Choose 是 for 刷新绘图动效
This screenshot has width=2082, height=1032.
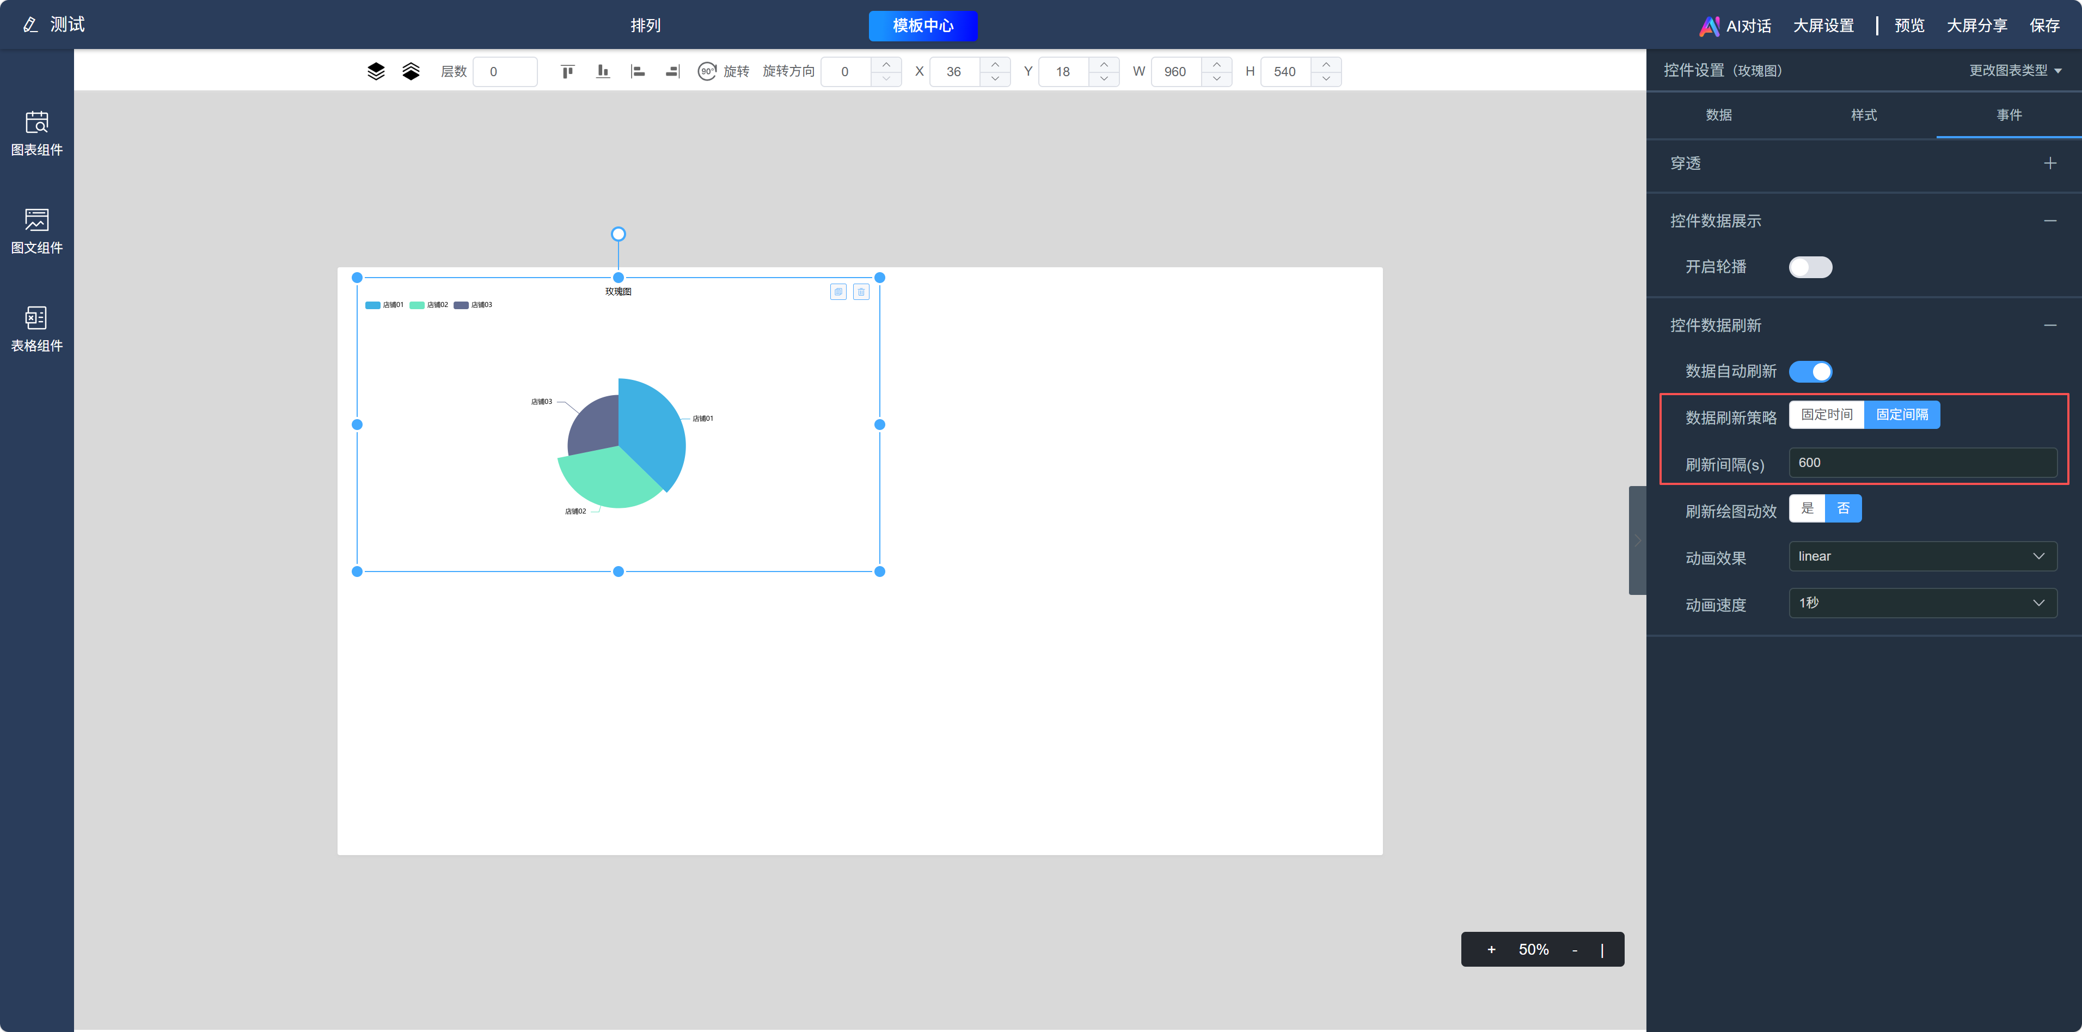(1807, 508)
